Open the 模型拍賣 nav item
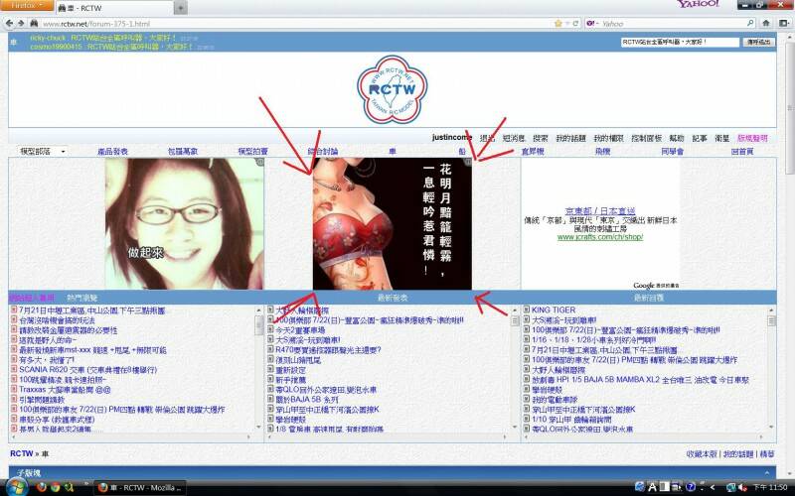Screen dimensions: 795x496 pyautogui.click(x=252, y=152)
